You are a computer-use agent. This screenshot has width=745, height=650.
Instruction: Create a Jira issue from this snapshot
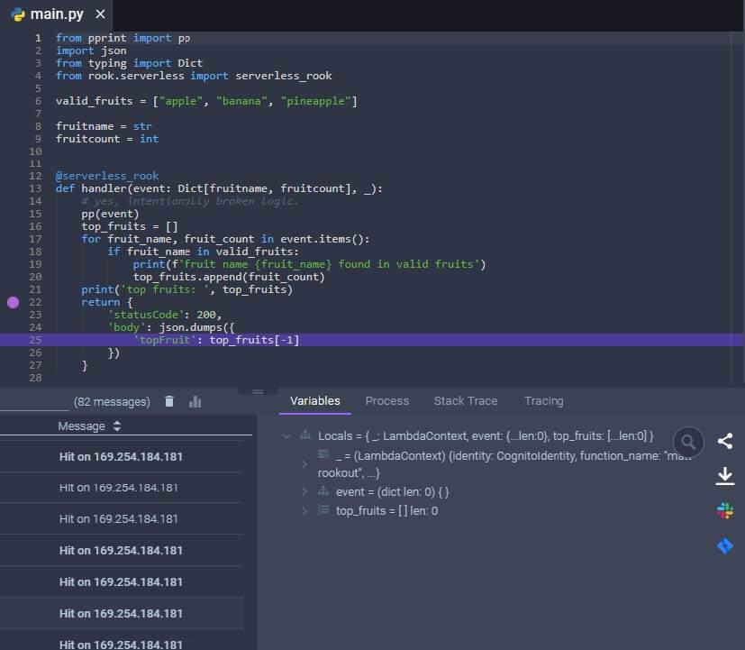[724, 545]
